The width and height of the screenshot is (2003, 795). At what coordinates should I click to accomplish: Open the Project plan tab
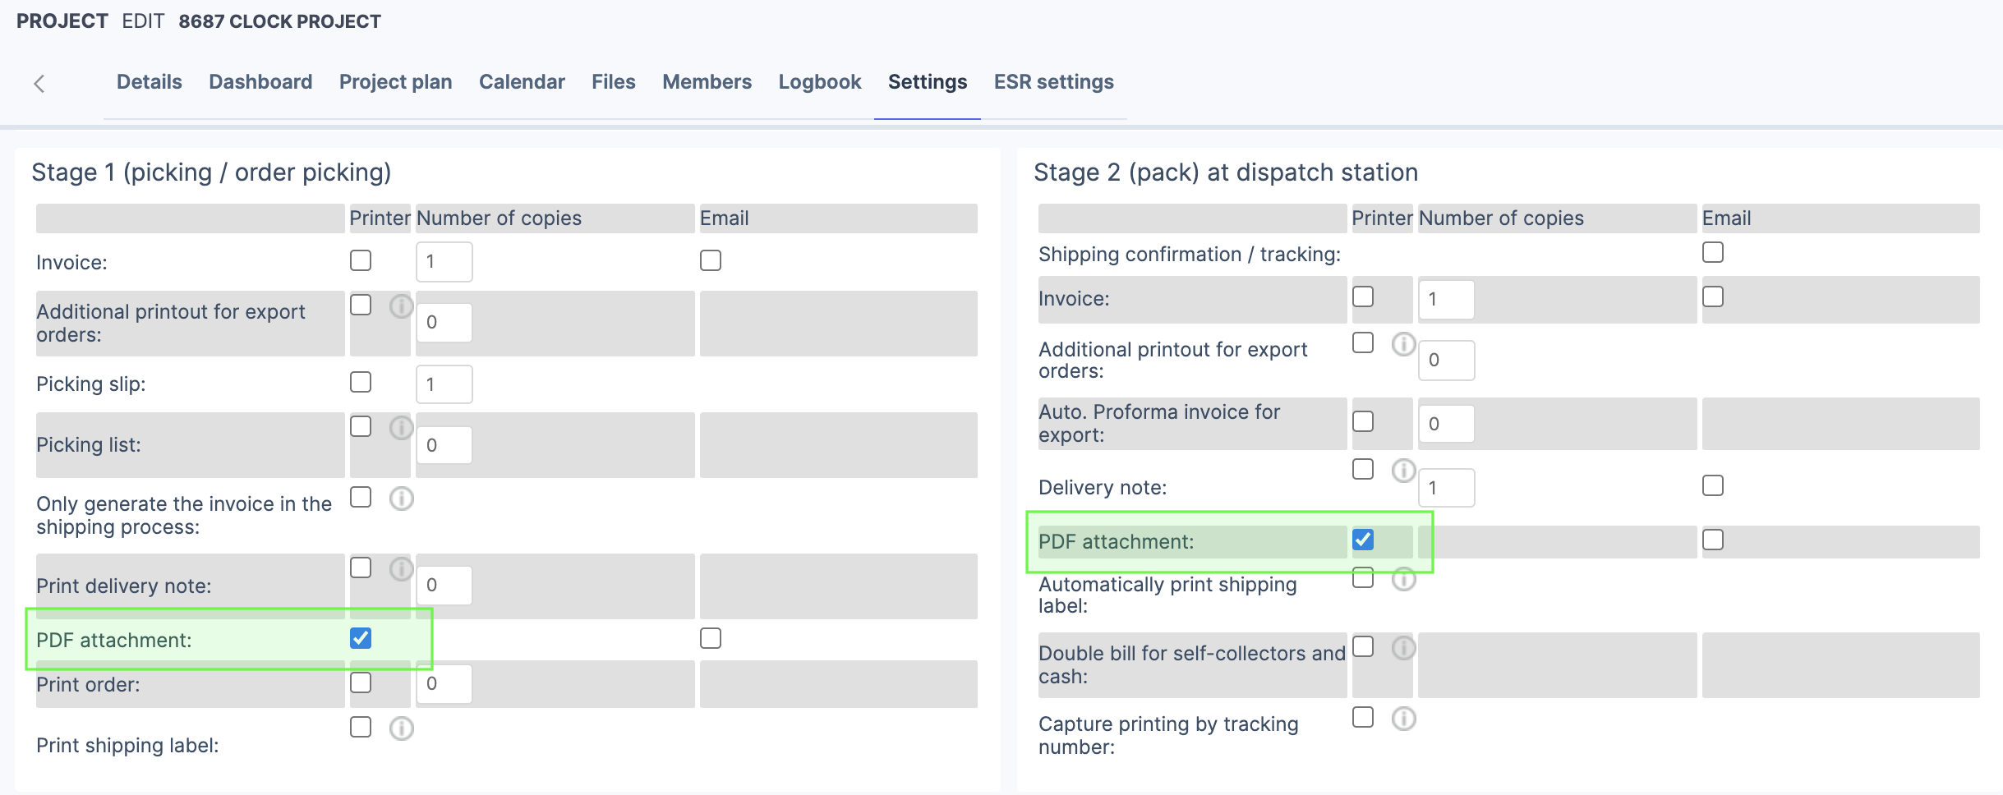coord(395,82)
